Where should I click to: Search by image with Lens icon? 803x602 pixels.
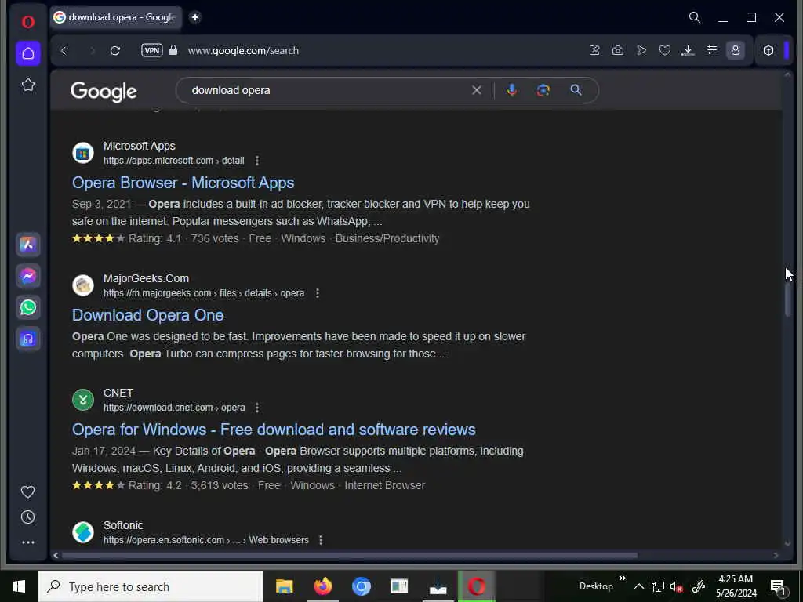tap(543, 90)
